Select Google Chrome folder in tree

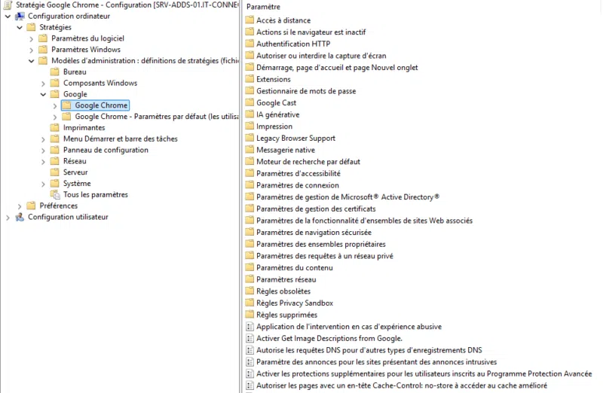point(101,105)
